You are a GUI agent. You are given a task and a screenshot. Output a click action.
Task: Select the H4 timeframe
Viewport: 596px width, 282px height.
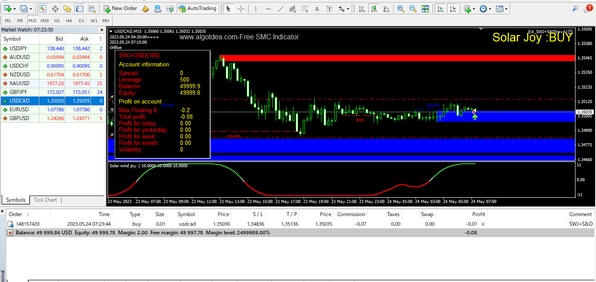[x=69, y=21]
